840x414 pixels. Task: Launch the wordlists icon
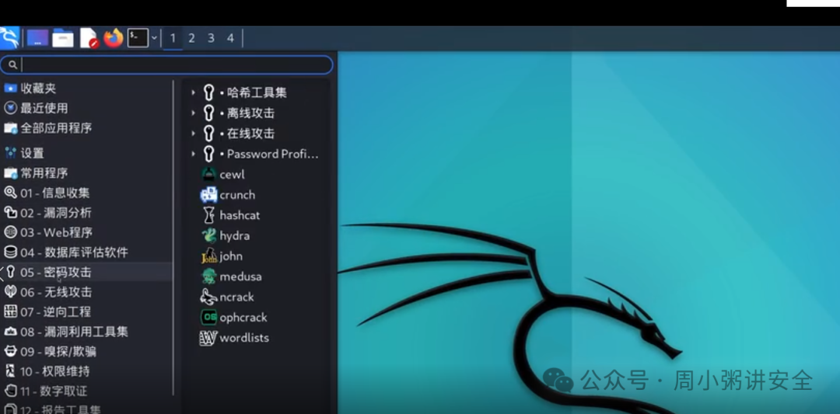pos(208,338)
